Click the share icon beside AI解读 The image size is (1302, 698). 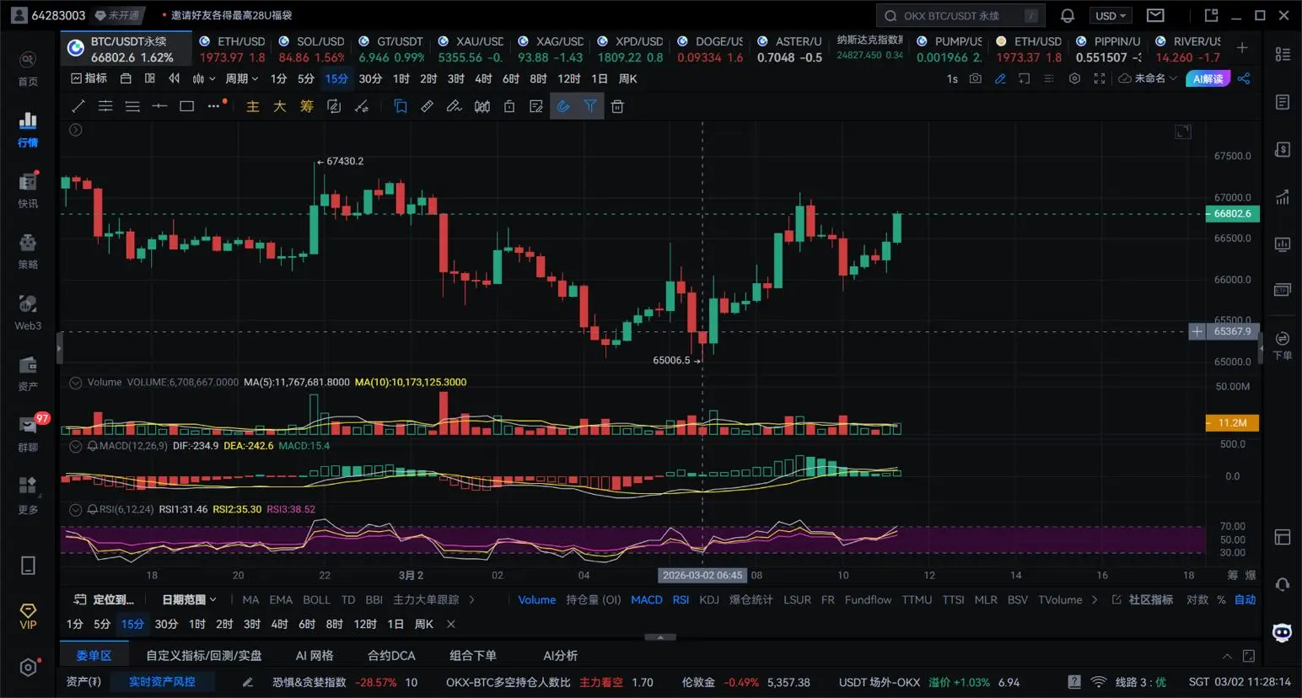click(x=1244, y=78)
